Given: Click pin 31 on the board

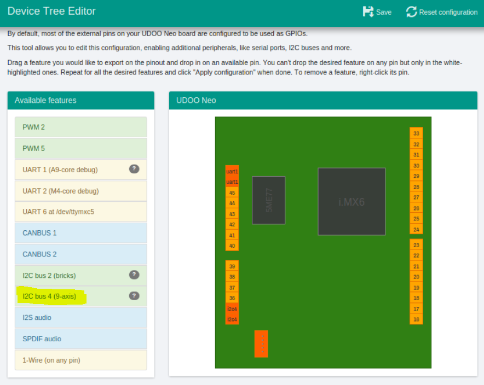Looking at the screenshot, I should tap(417, 155).
